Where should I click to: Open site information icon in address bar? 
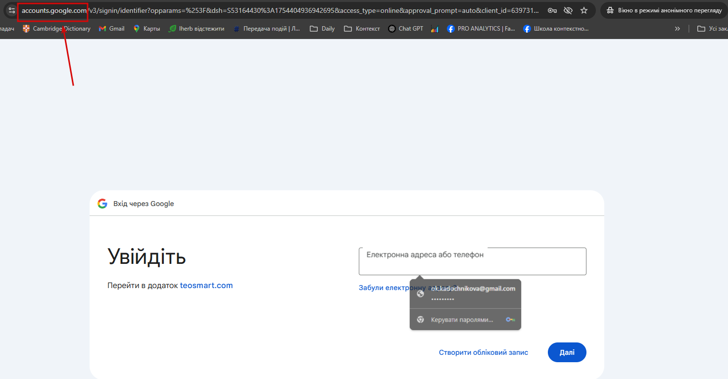click(12, 10)
